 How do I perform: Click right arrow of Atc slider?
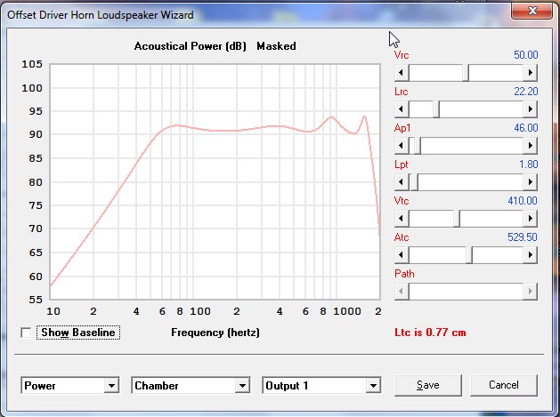tap(530, 254)
